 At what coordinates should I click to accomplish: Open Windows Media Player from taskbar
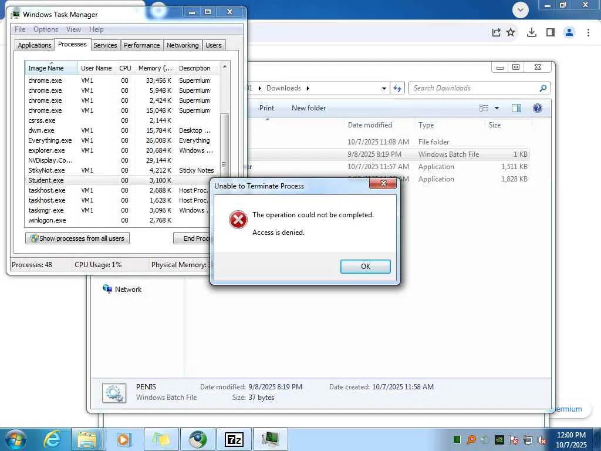coord(123,439)
